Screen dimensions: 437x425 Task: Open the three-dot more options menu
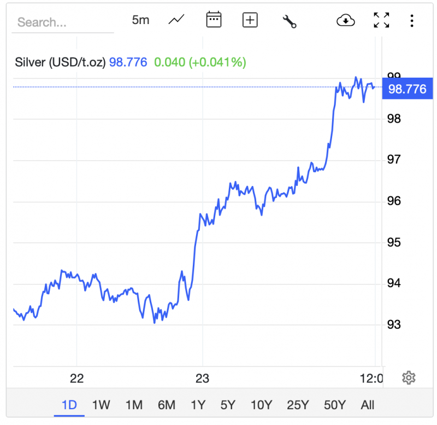pyautogui.click(x=412, y=20)
